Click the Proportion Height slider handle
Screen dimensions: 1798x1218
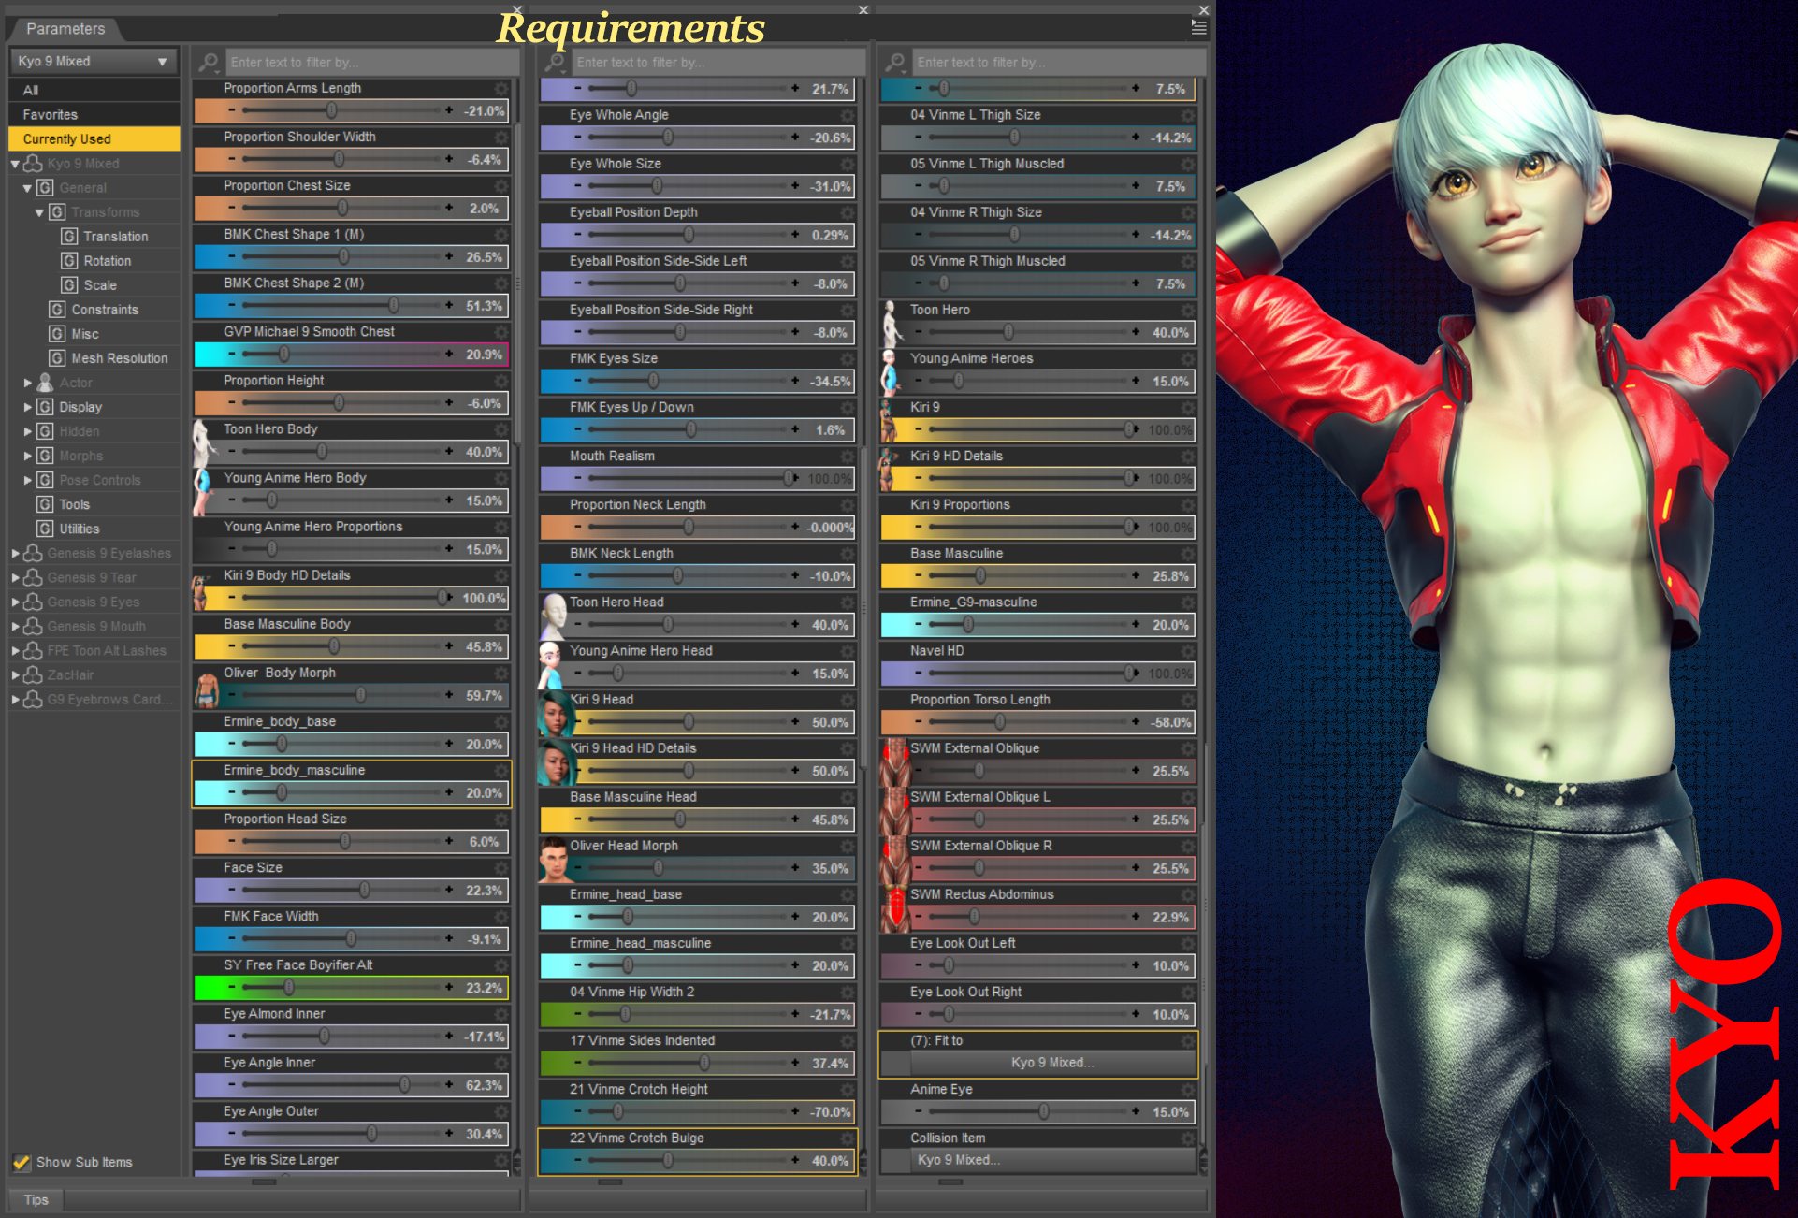[339, 403]
